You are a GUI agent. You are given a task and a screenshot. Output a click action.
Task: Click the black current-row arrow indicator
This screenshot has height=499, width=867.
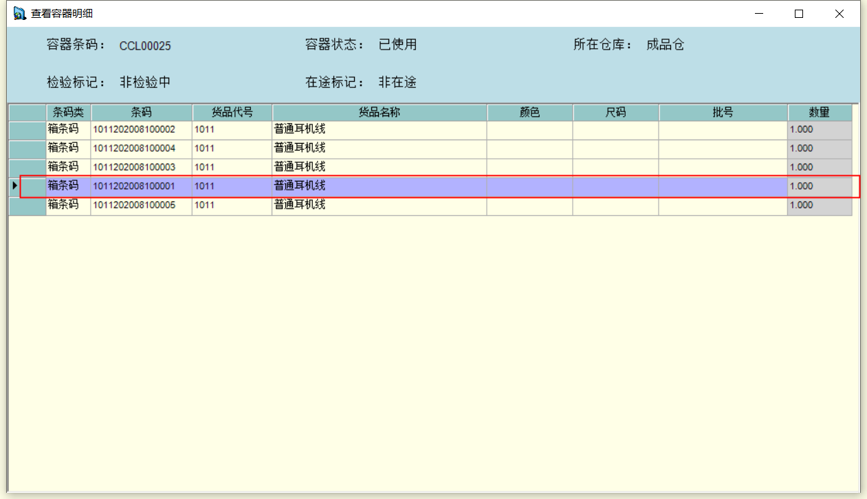pos(15,186)
